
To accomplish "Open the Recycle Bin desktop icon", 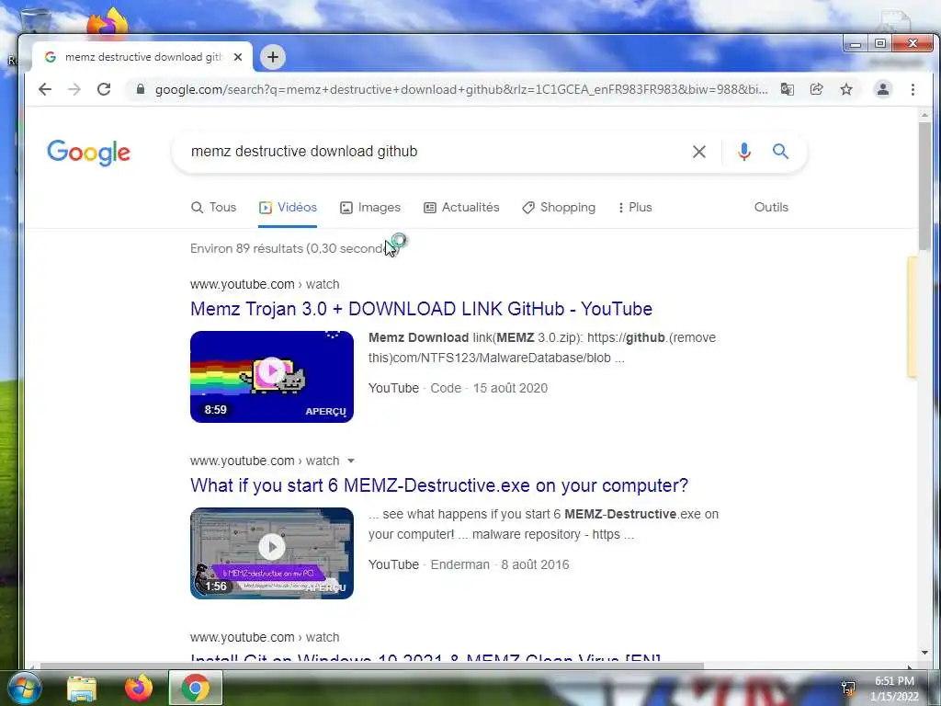I will (x=35, y=21).
